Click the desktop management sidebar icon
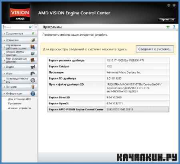Screen dimensions: 180x164 click(33, 47)
